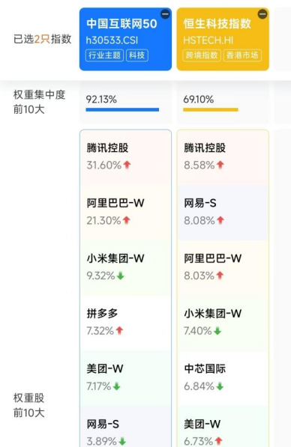291x447 pixels.
Task: Click green down arrow next to 7.17%
Action: coord(116,386)
